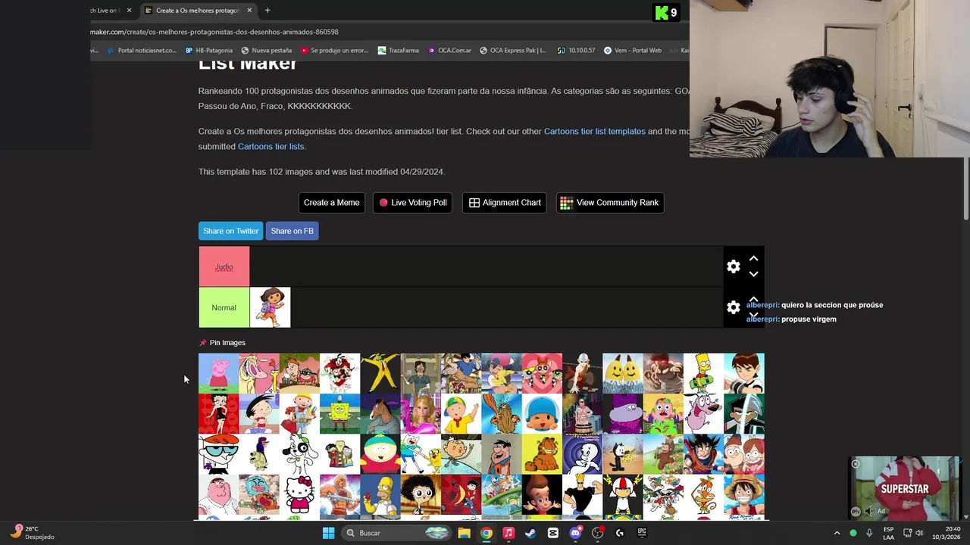Select the Eric Cartman image
970x545 pixels.
[x=380, y=454]
